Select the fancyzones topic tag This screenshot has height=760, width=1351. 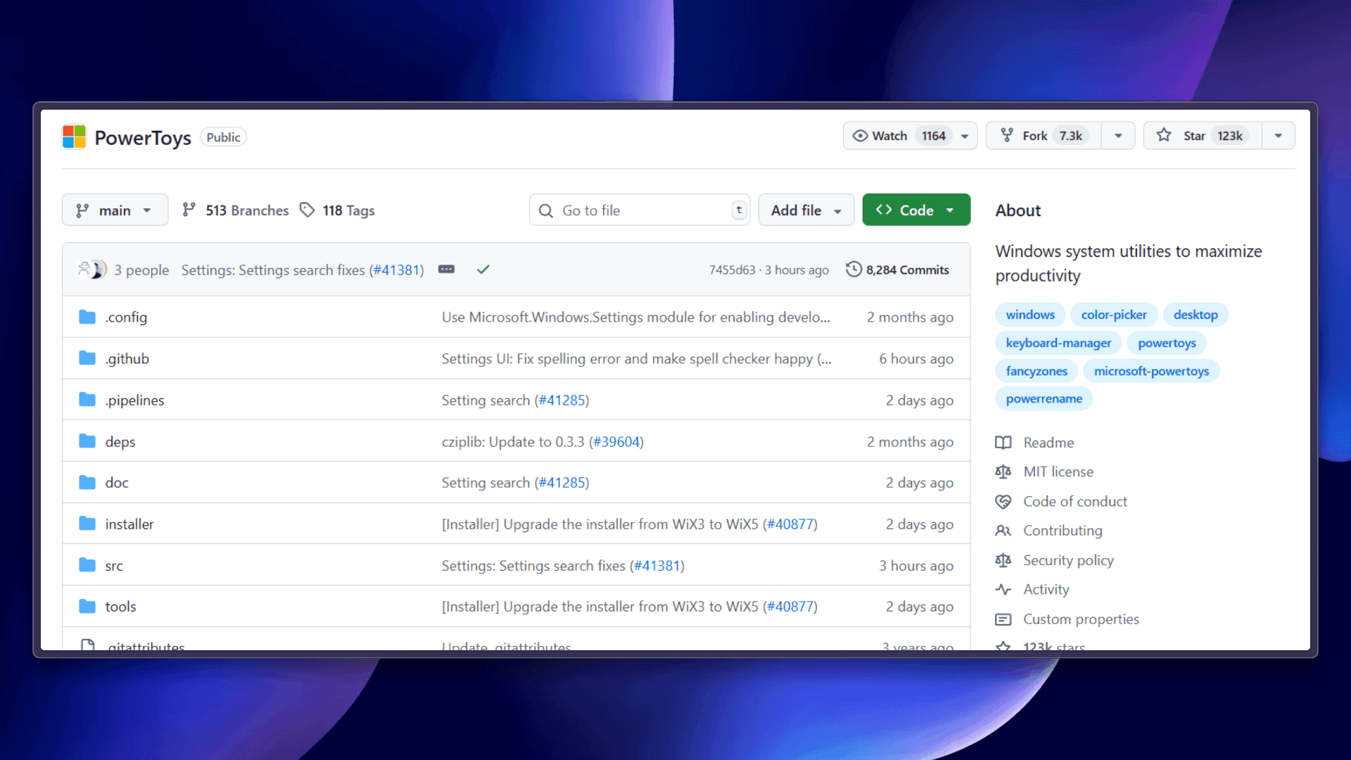1036,371
